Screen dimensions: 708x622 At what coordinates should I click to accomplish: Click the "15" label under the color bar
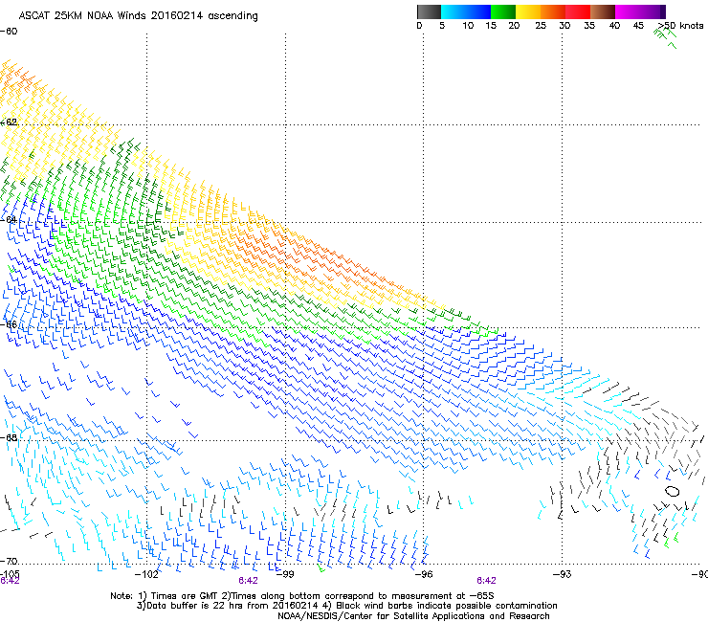click(491, 26)
